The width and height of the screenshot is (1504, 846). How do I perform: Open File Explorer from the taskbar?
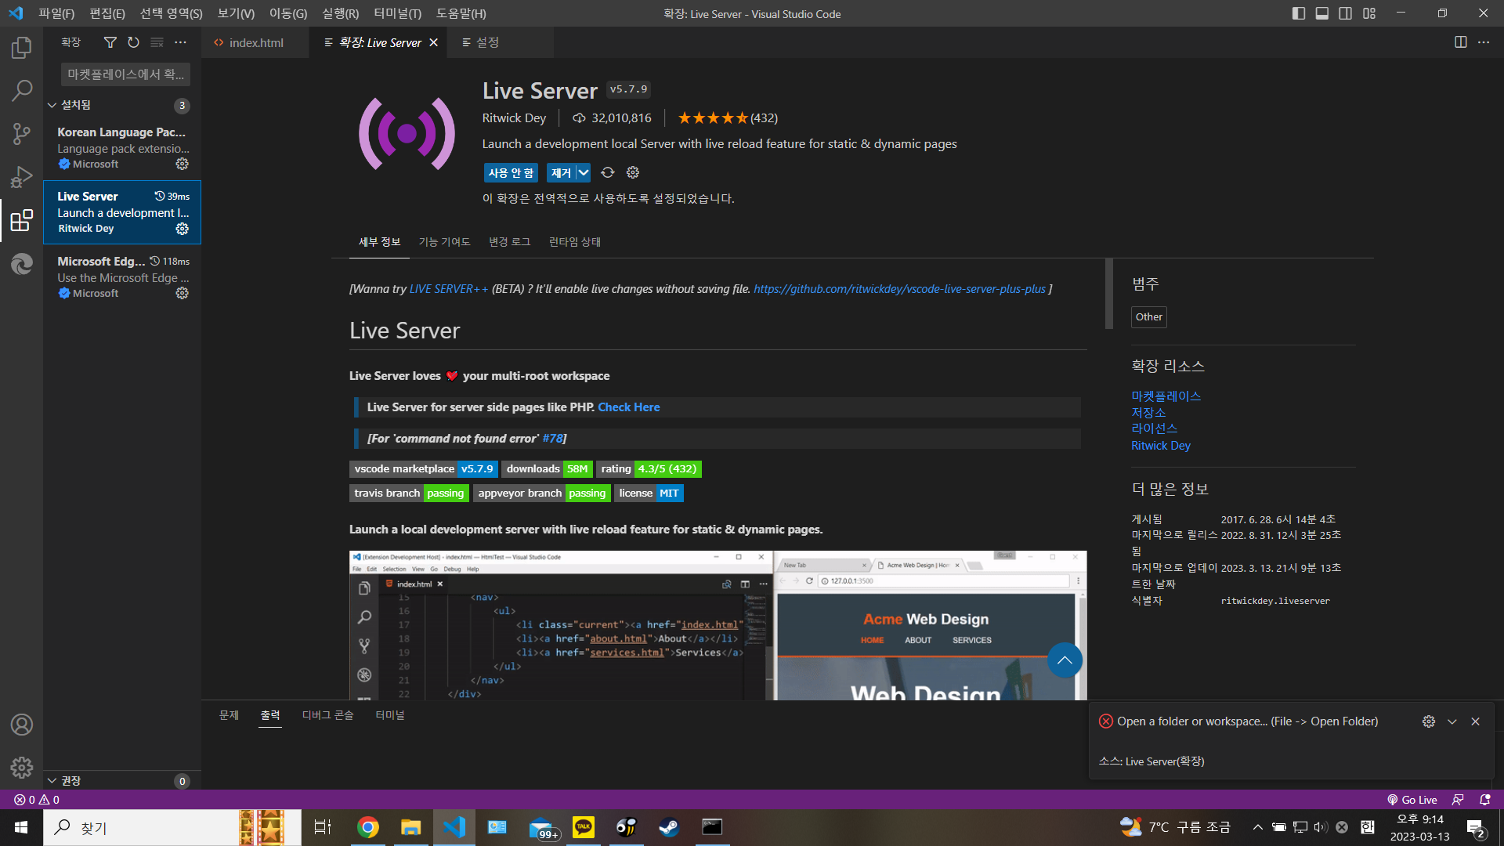(x=411, y=827)
